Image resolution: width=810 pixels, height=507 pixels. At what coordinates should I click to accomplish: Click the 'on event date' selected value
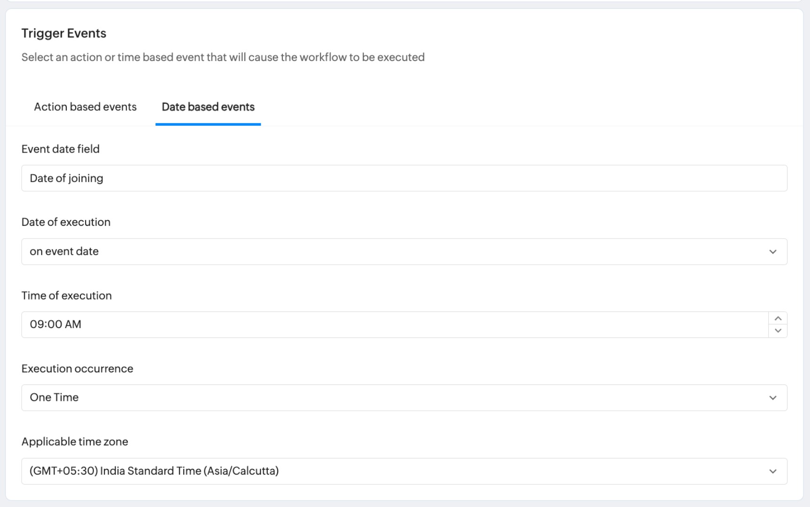tap(64, 252)
